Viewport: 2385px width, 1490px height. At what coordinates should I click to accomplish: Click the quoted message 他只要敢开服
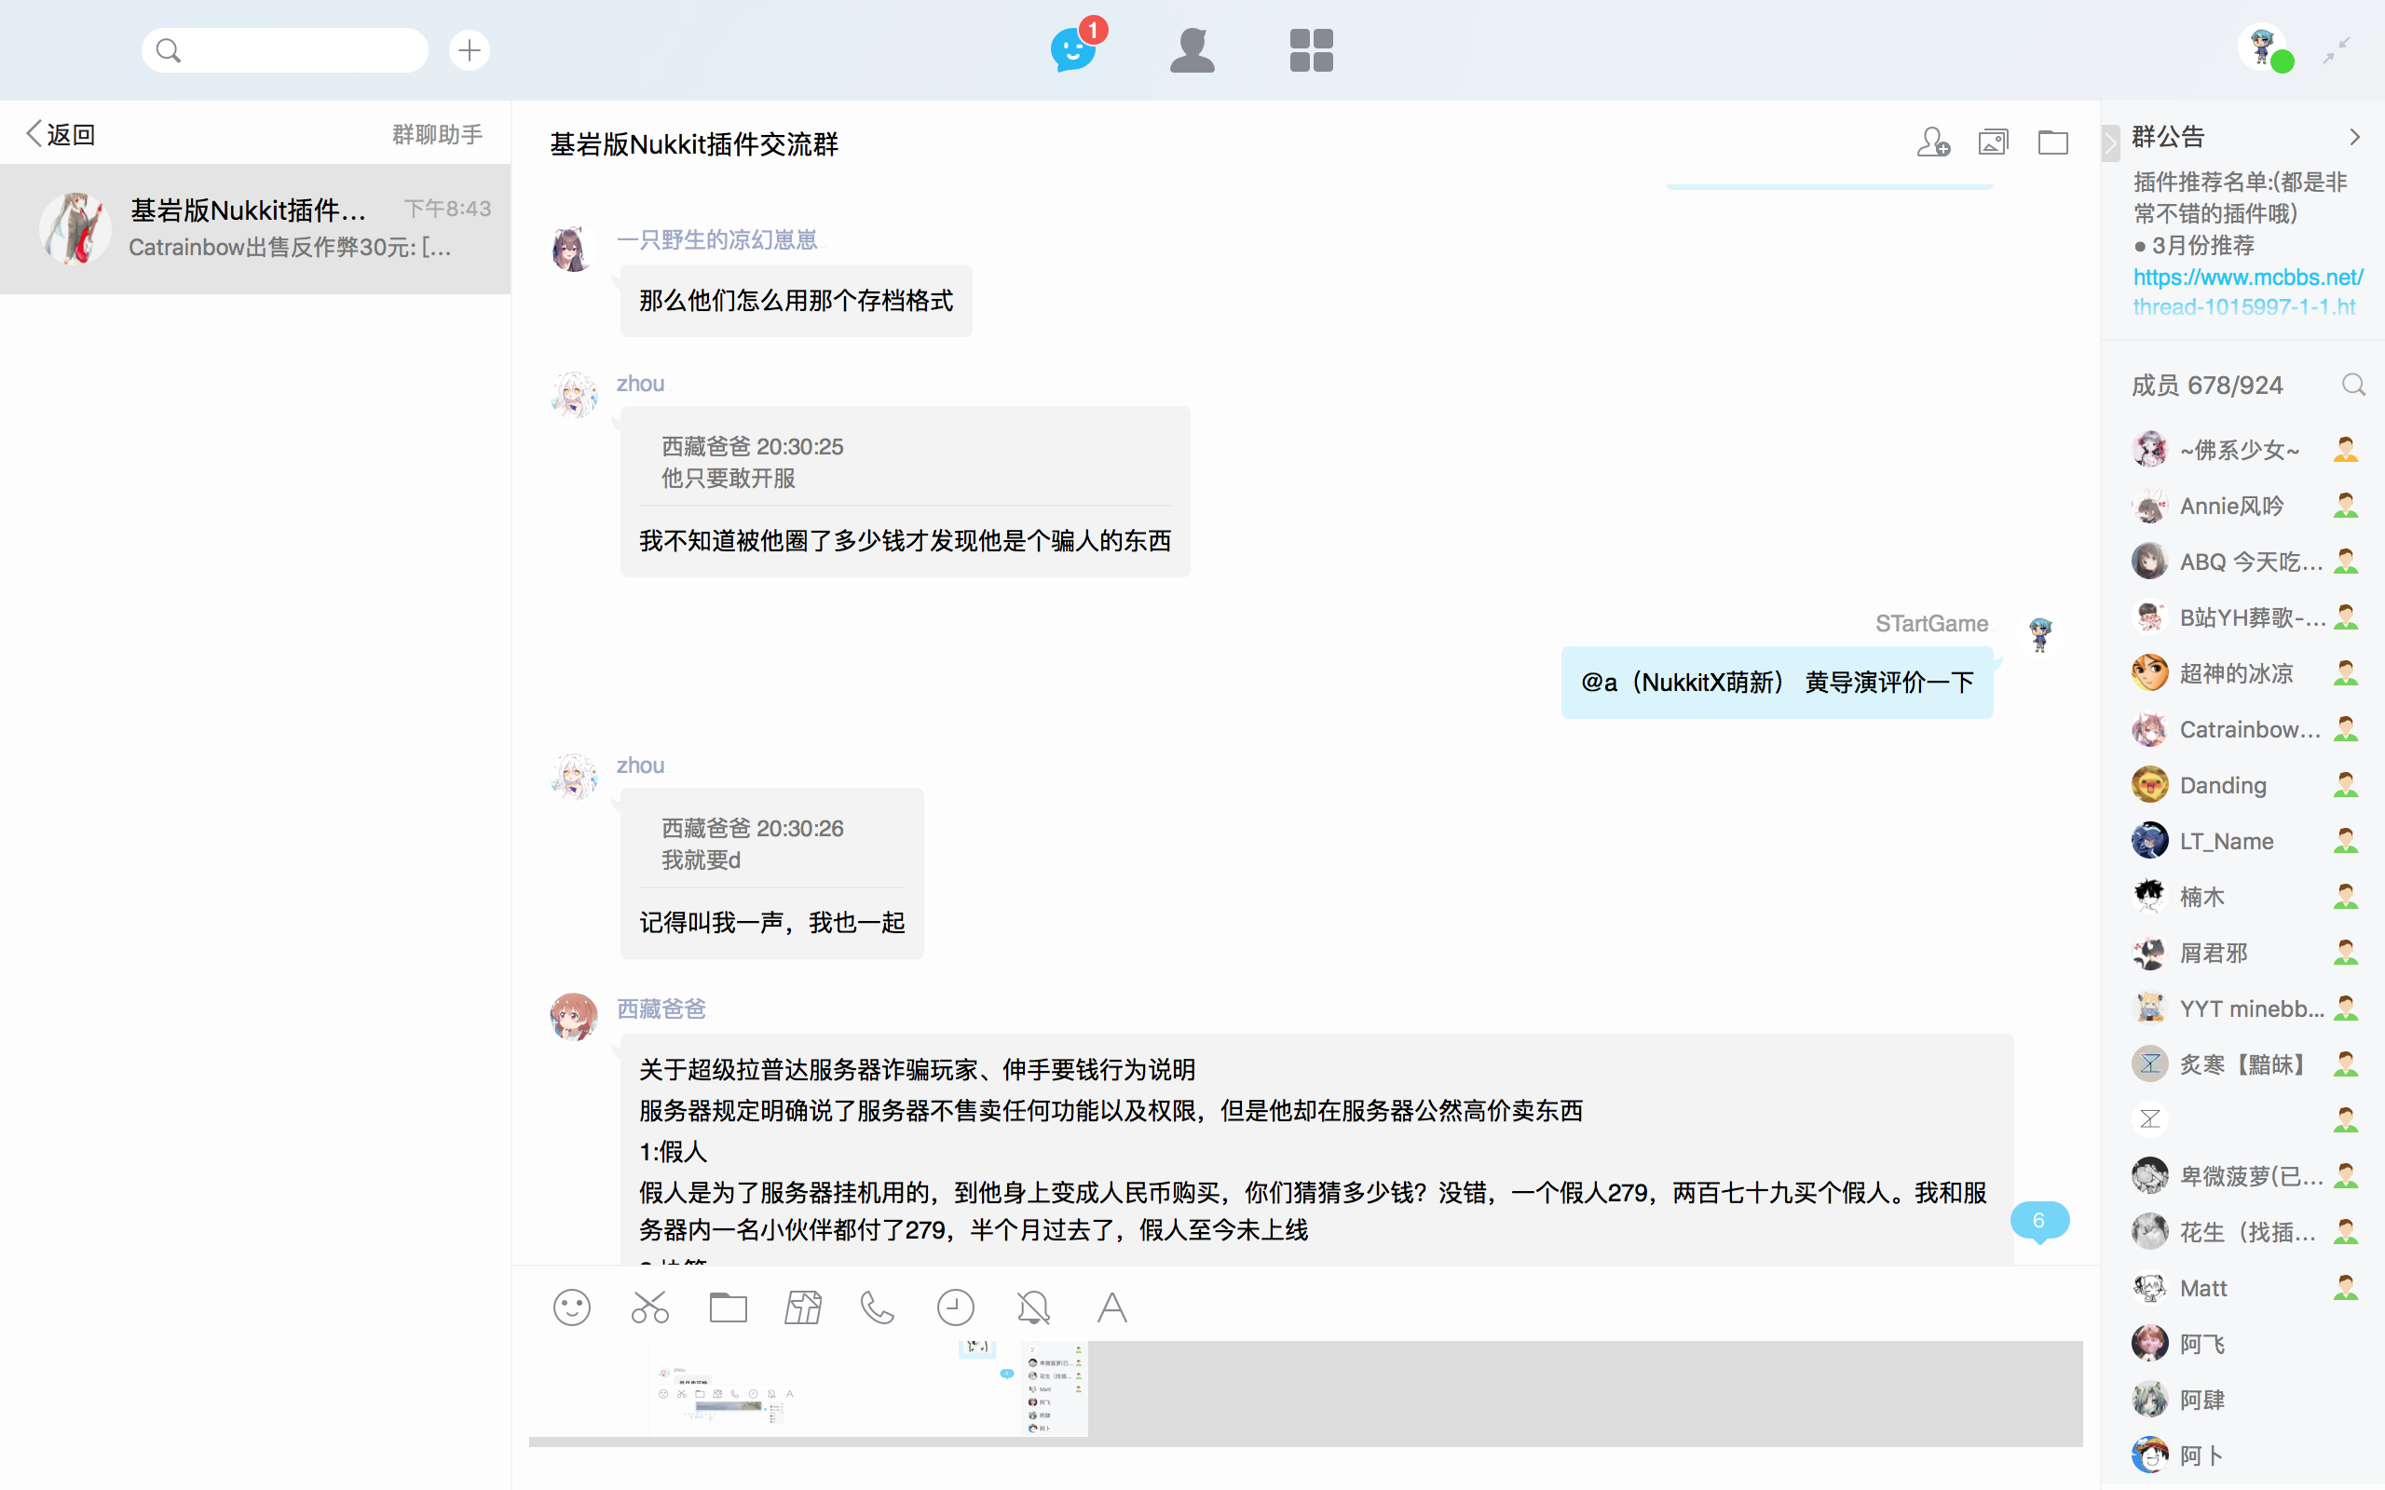coord(729,478)
